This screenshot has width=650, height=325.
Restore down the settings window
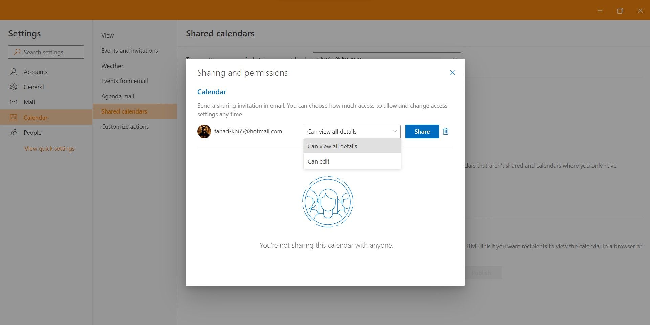(x=620, y=11)
